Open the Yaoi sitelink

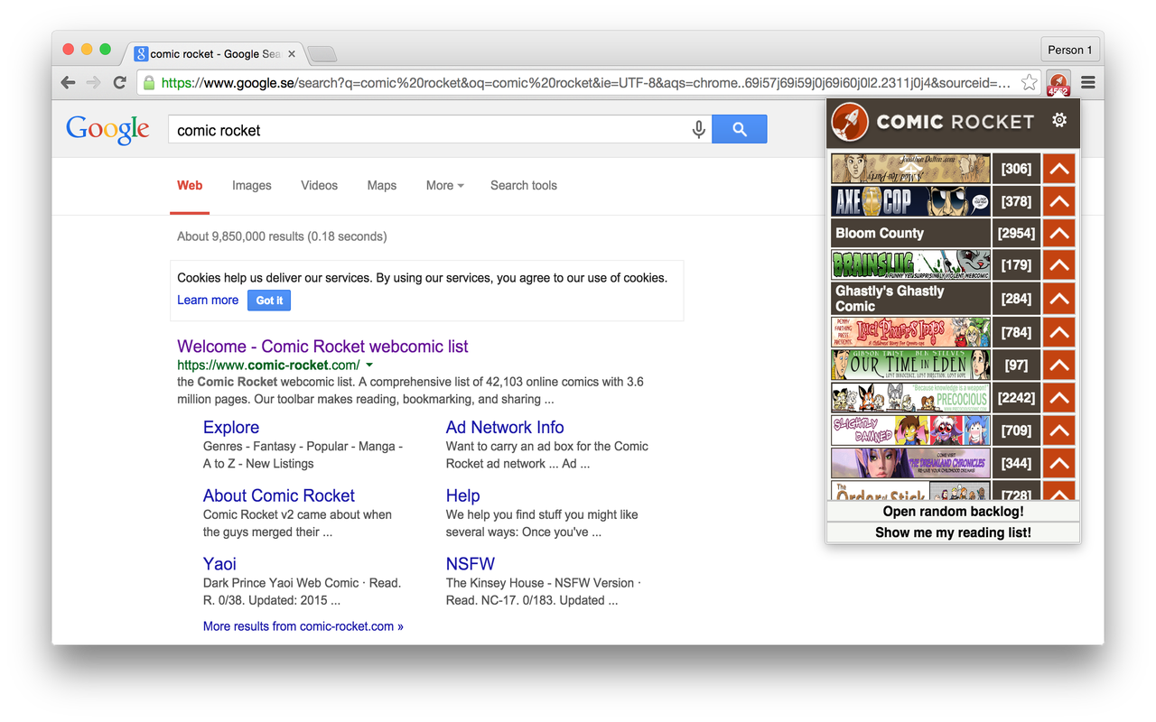coord(219,564)
